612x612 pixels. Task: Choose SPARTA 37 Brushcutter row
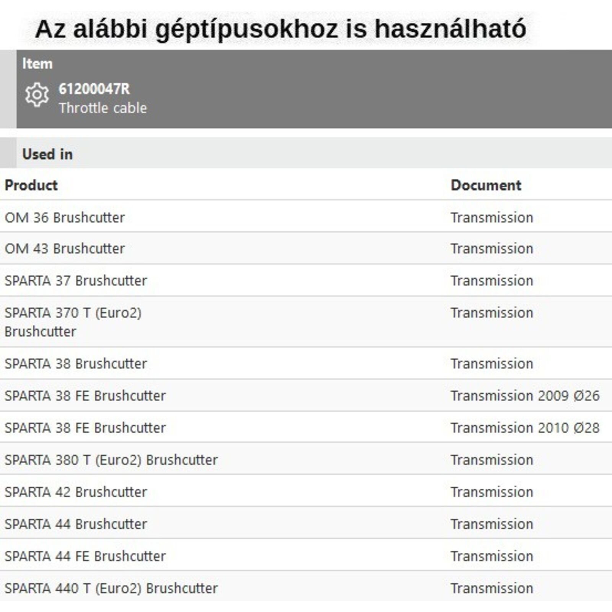76,281
